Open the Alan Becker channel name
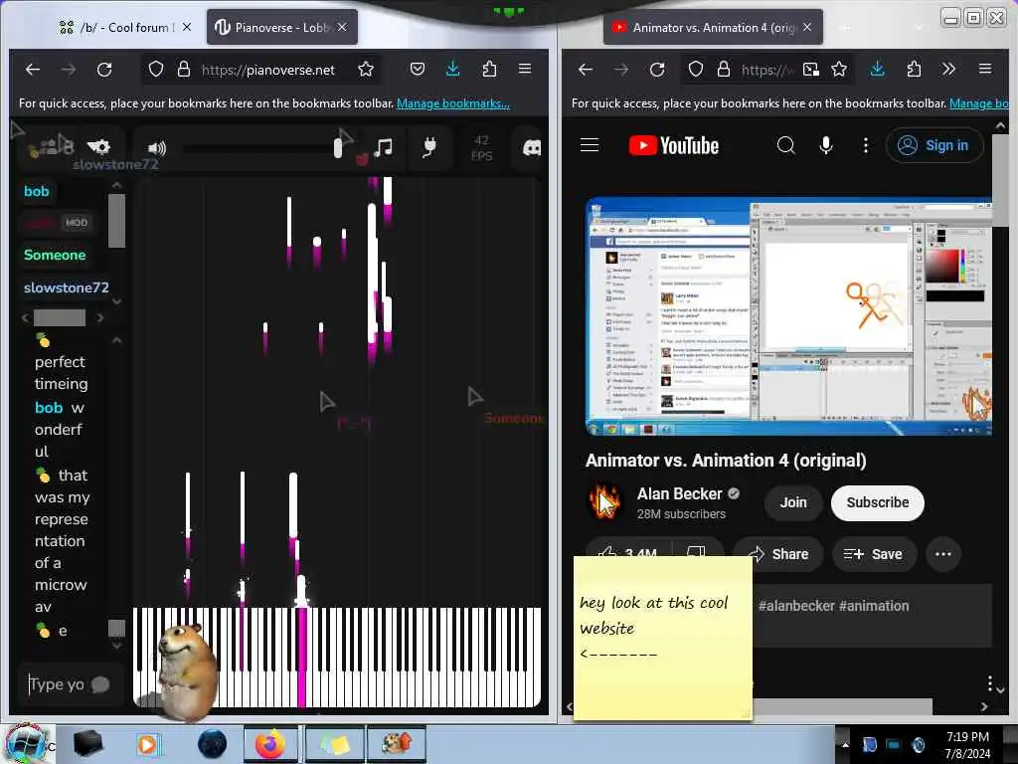This screenshot has height=764, width=1018. click(679, 493)
